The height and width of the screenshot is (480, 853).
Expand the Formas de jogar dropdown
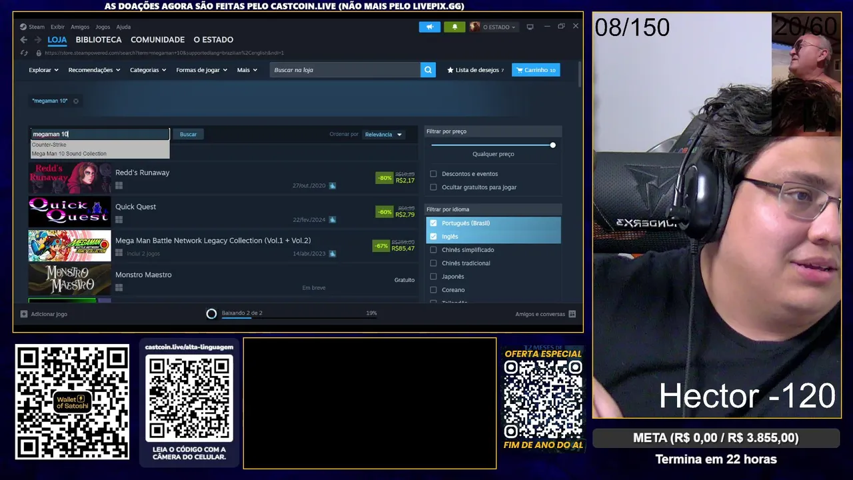click(x=201, y=70)
